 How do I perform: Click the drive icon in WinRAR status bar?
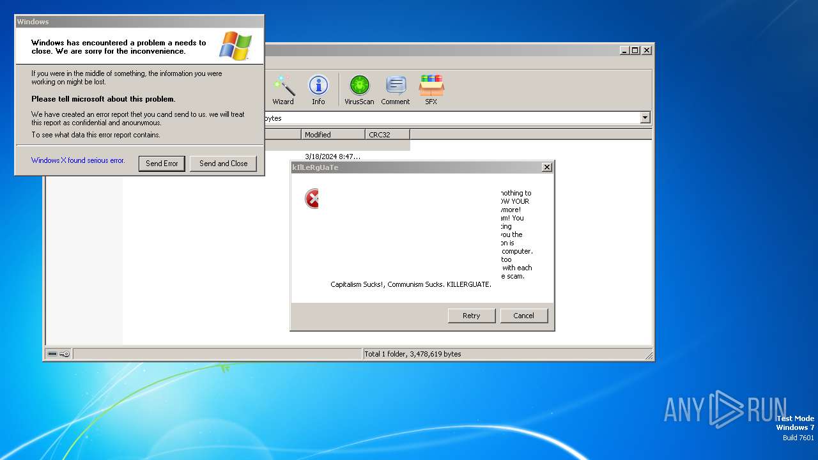pos(52,354)
